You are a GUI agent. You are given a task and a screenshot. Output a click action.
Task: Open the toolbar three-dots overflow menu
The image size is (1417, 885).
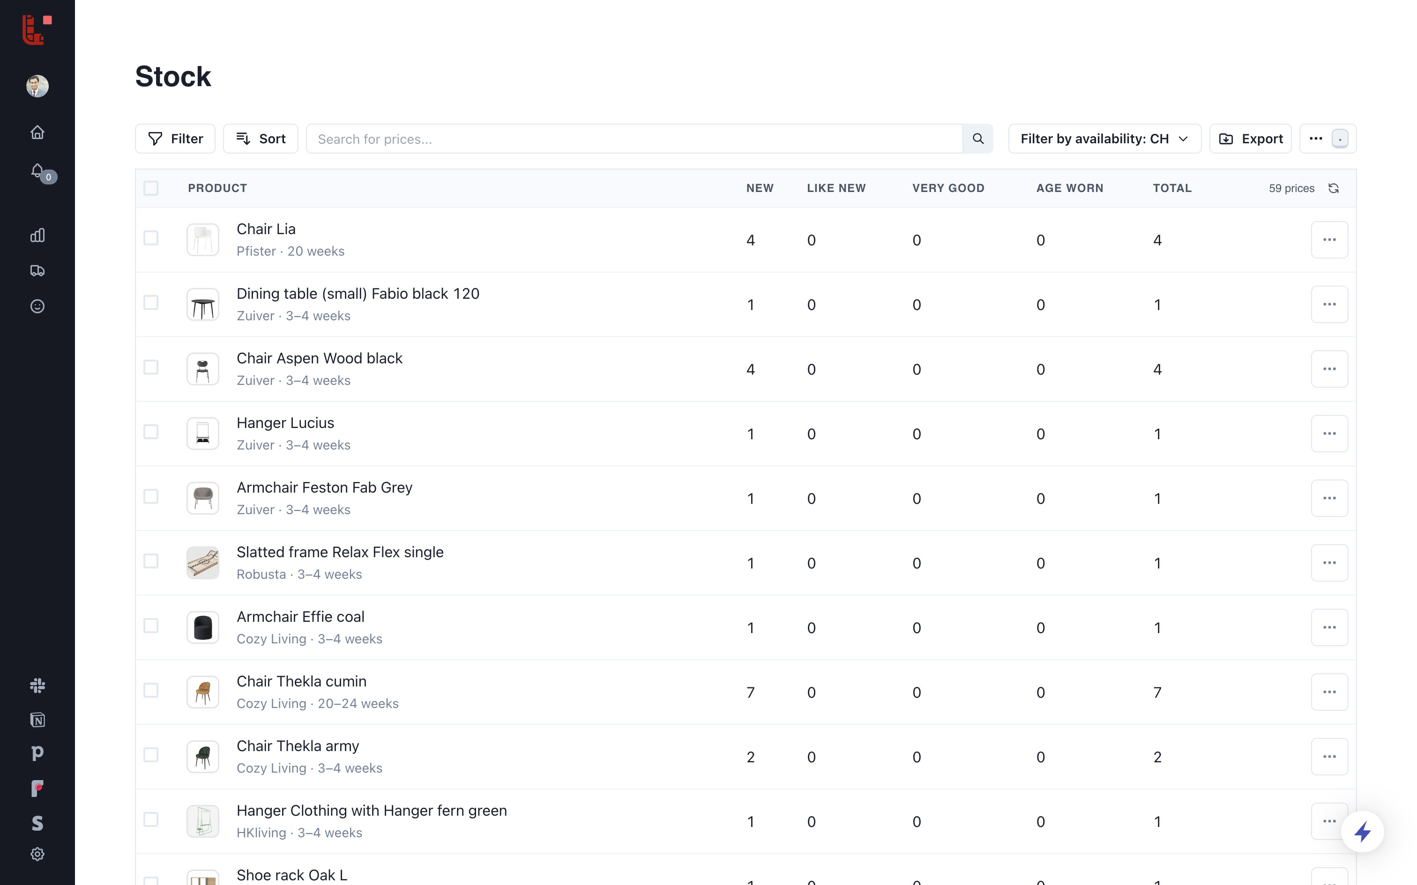pos(1316,139)
